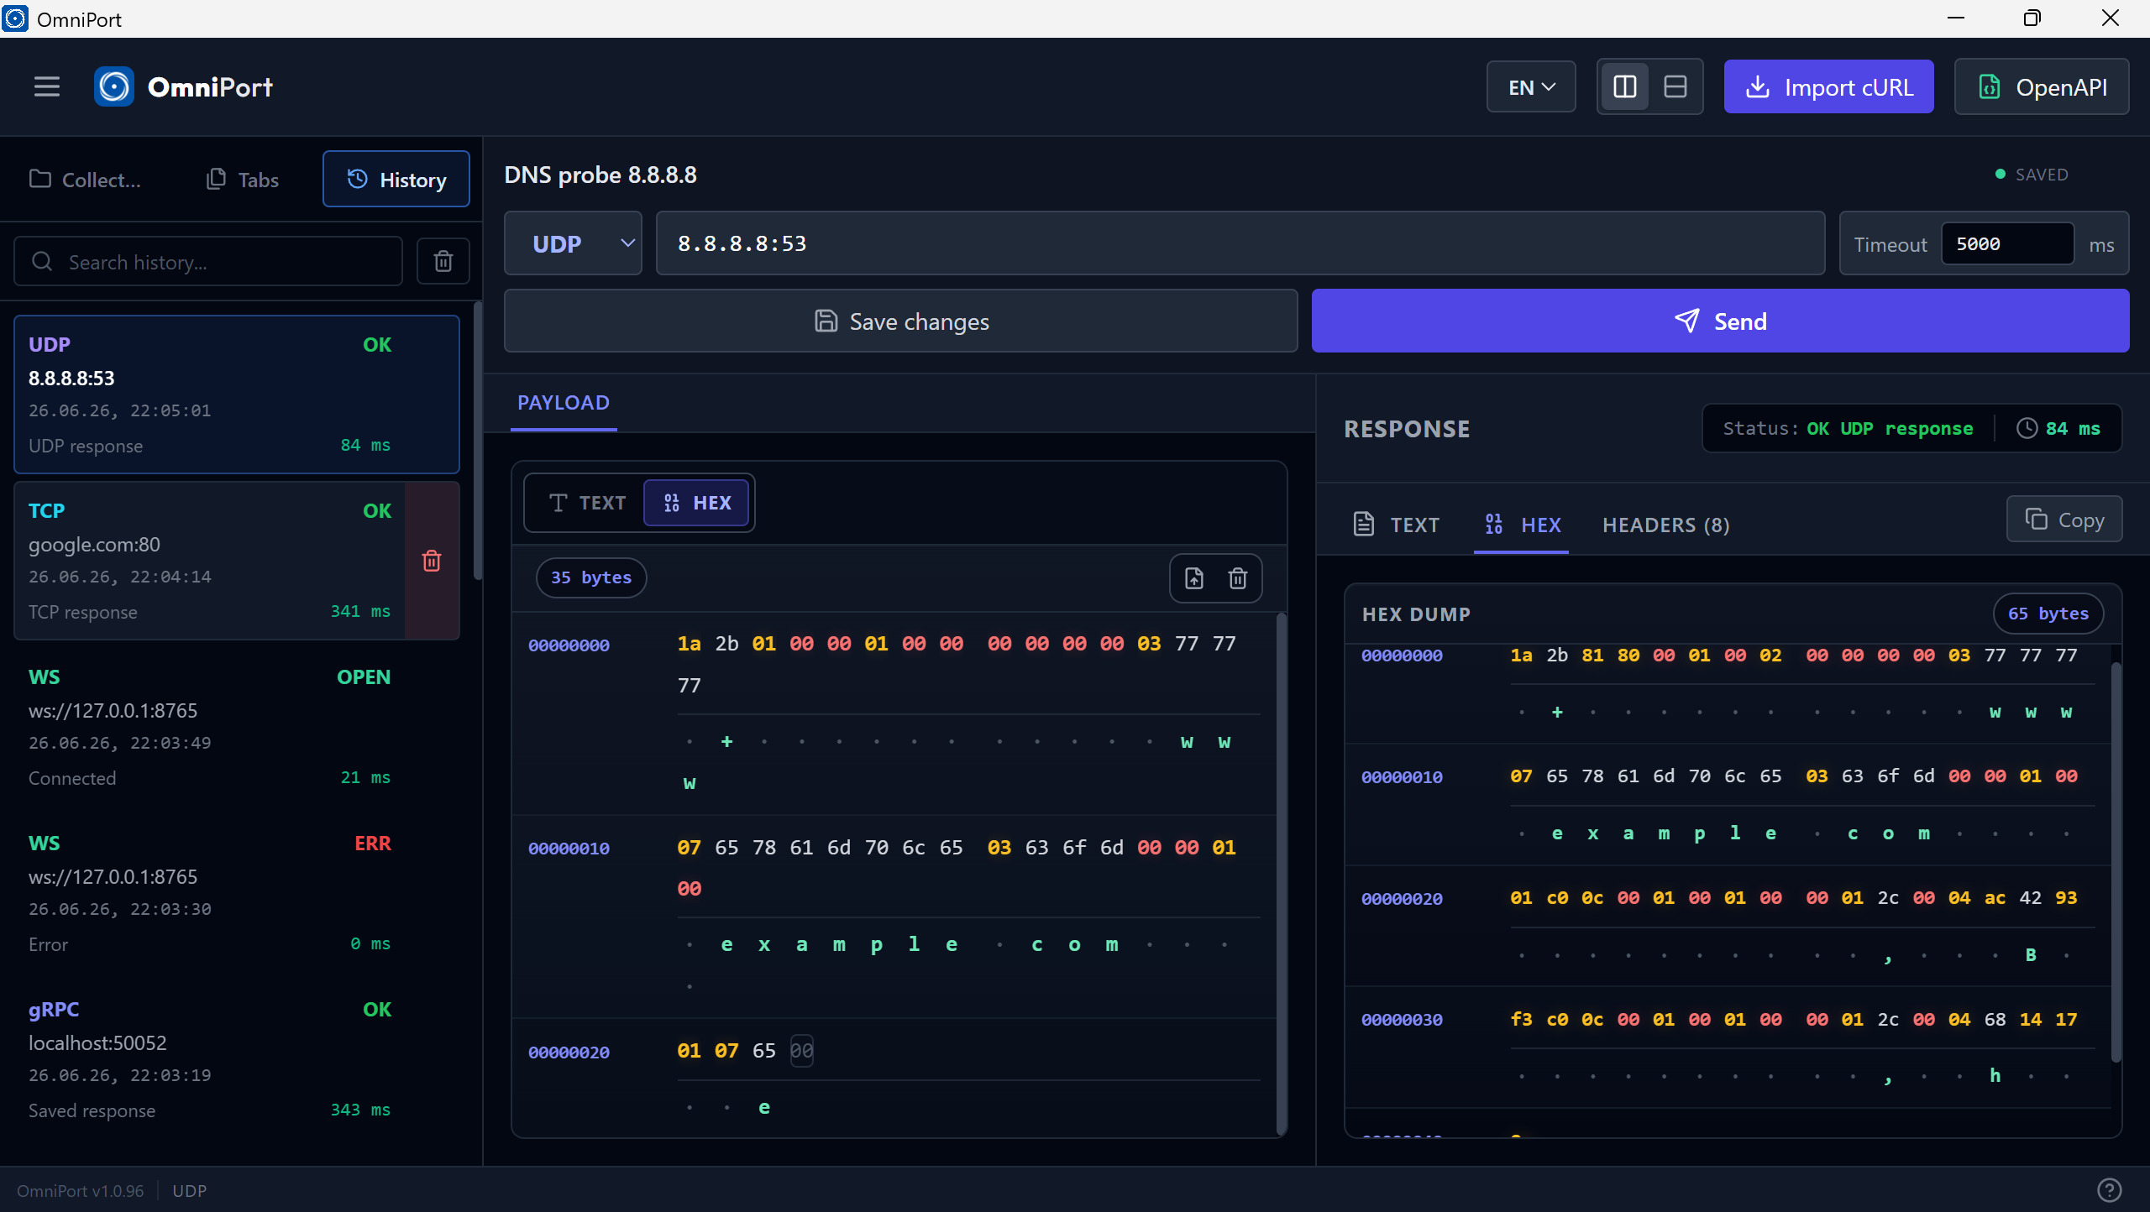
Task: Clear all history with trash icon
Action: click(443, 261)
